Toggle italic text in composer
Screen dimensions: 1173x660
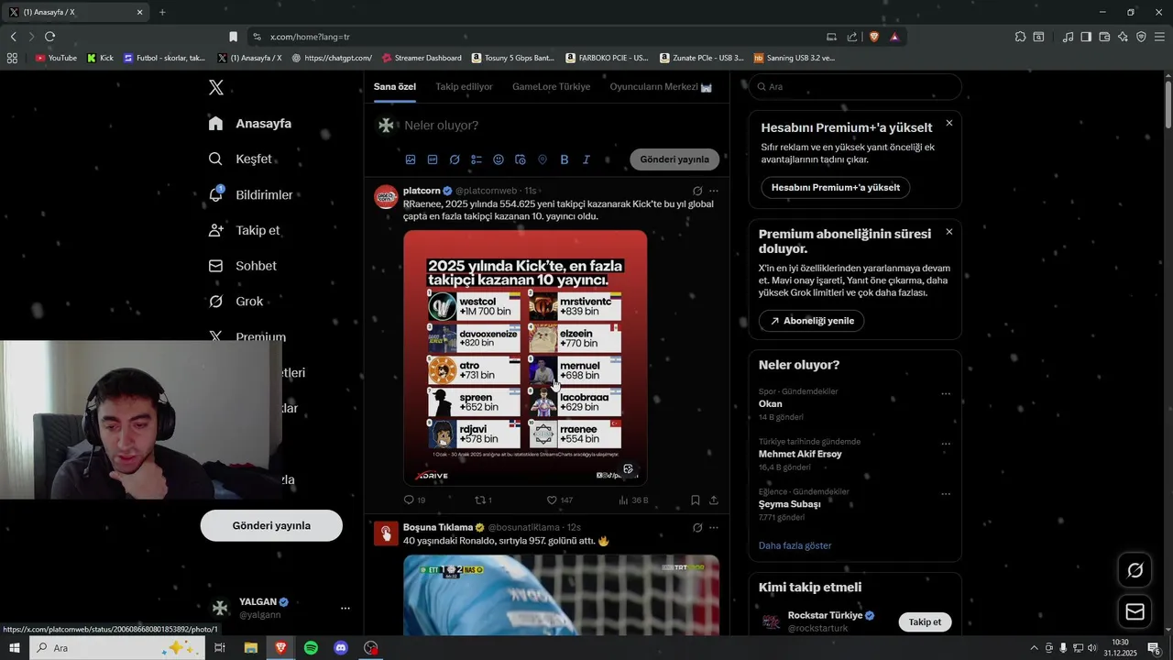coord(586,159)
